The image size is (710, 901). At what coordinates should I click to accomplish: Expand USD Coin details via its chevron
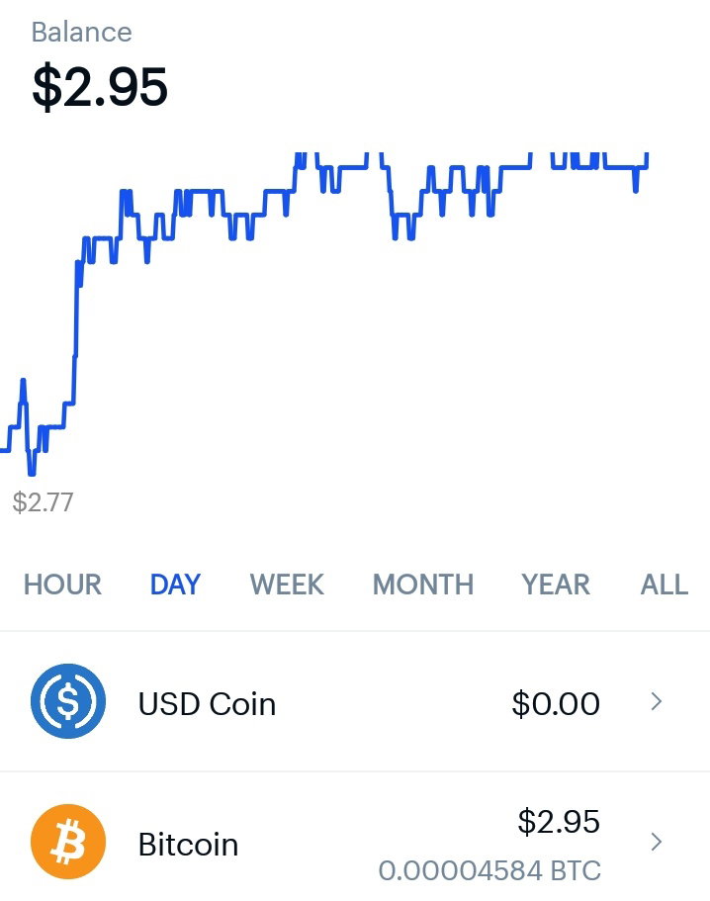point(657,701)
